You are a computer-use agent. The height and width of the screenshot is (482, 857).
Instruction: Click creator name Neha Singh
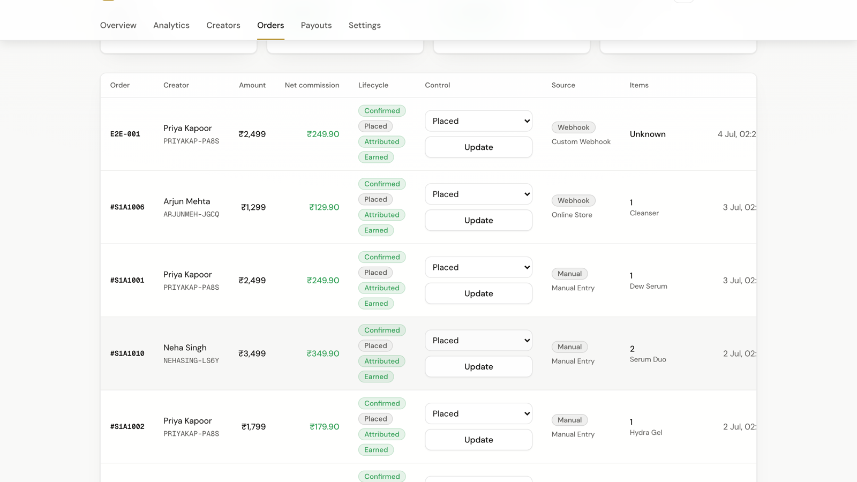click(x=185, y=348)
